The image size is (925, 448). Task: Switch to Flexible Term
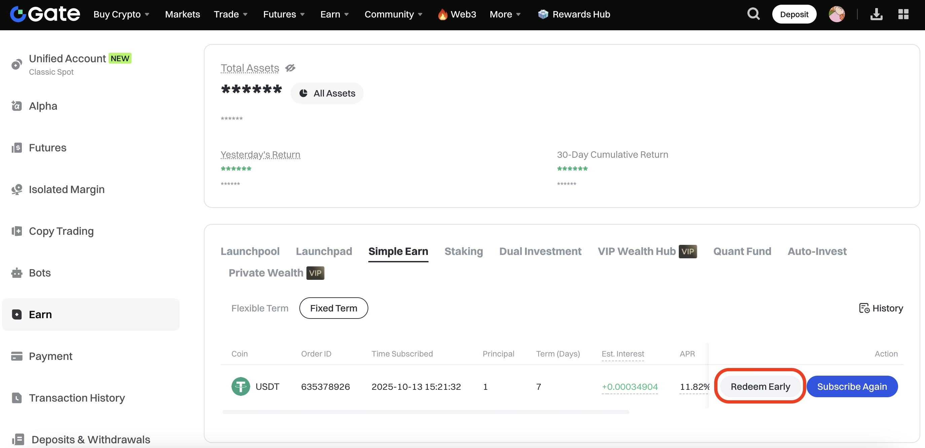point(260,308)
